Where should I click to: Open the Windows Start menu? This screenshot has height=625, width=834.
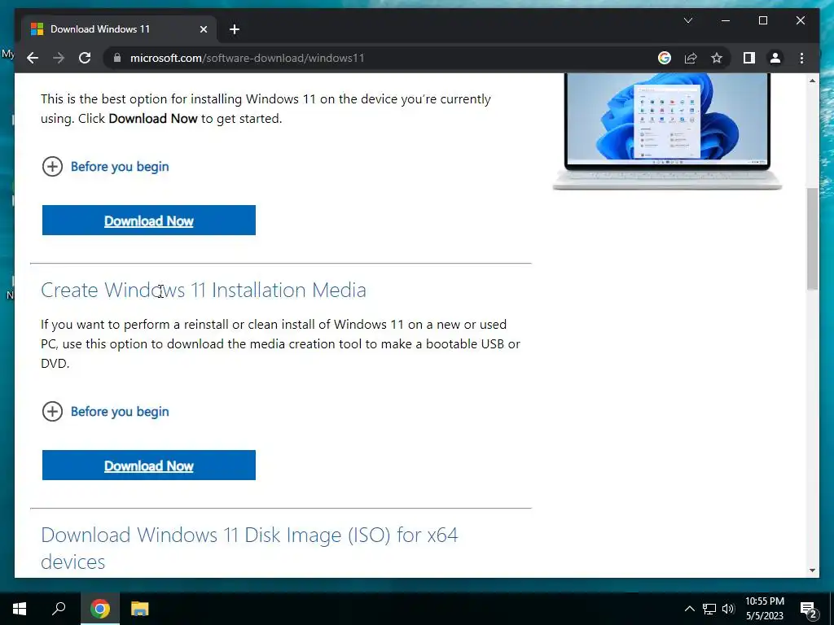pos(20,609)
